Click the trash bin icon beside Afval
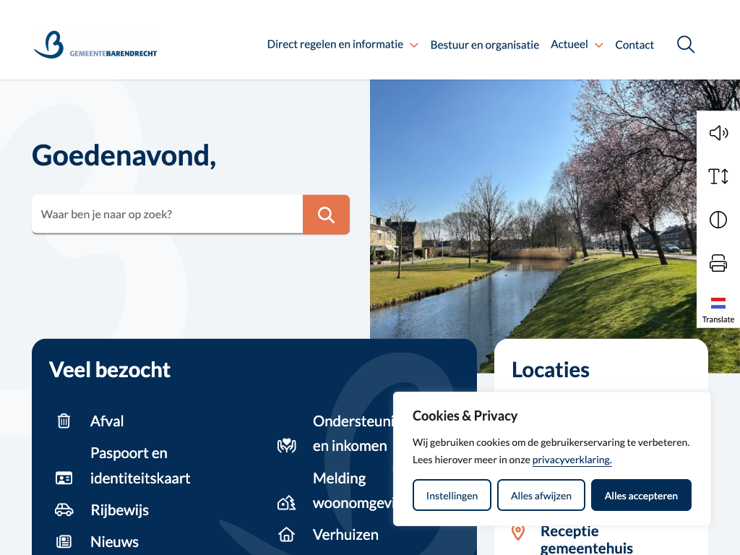Viewport: 740px width, 555px height. (64, 421)
